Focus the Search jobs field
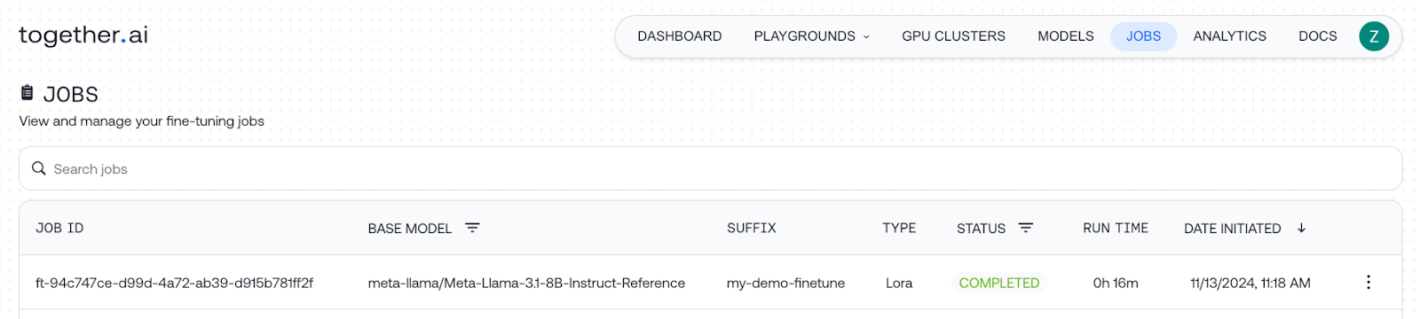Screen dimensions: 1420x319 [710, 168]
